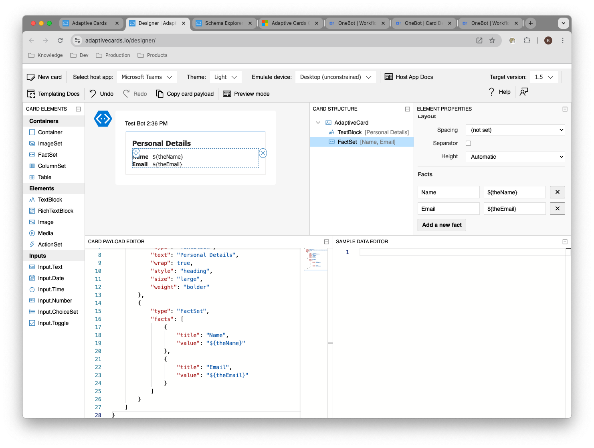Open the Select host app dropdown
Screen dimensions: 594x448
[x=147, y=77]
